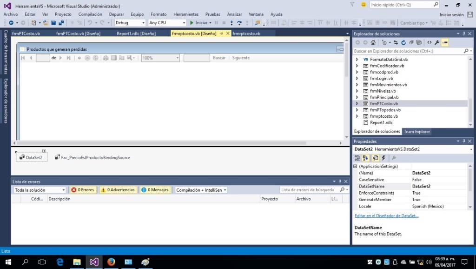Click Collapse All icon in Solution Explorer
This screenshot has height=269, width=476.
tap(411, 42)
